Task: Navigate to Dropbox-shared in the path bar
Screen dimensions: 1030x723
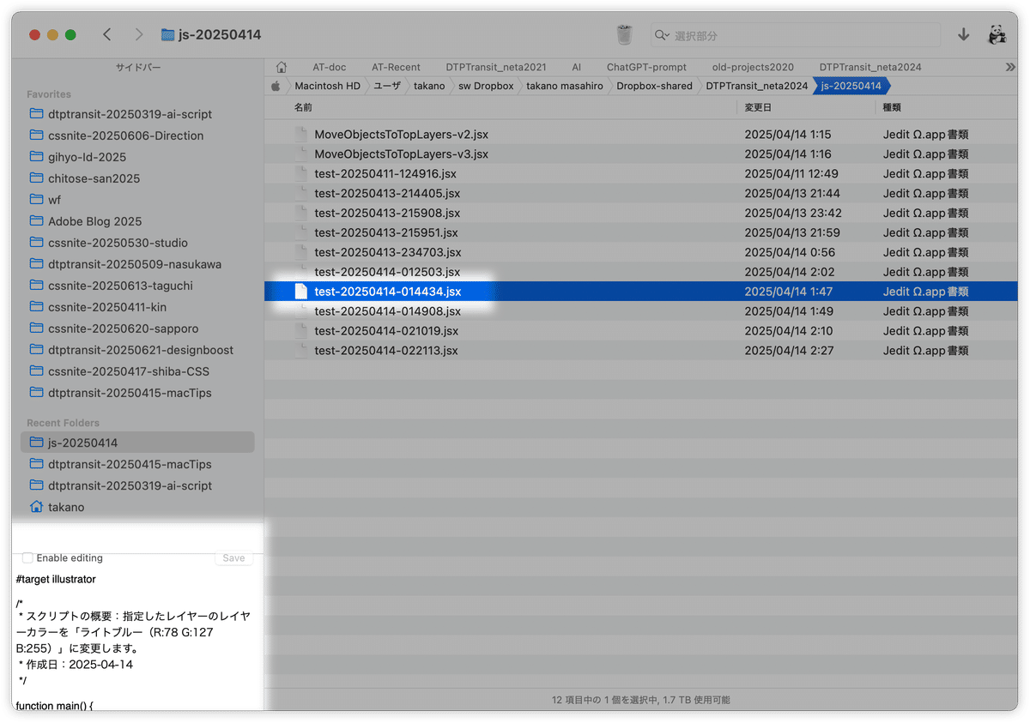Action: click(x=654, y=86)
